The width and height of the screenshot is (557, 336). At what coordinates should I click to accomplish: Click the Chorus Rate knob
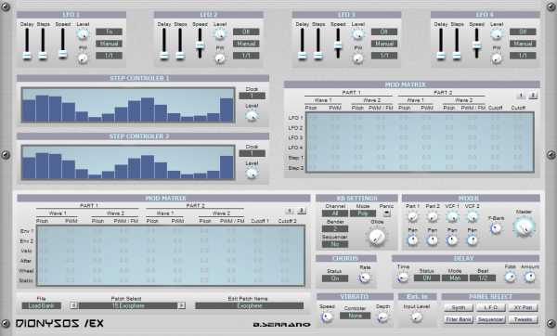click(x=365, y=278)
